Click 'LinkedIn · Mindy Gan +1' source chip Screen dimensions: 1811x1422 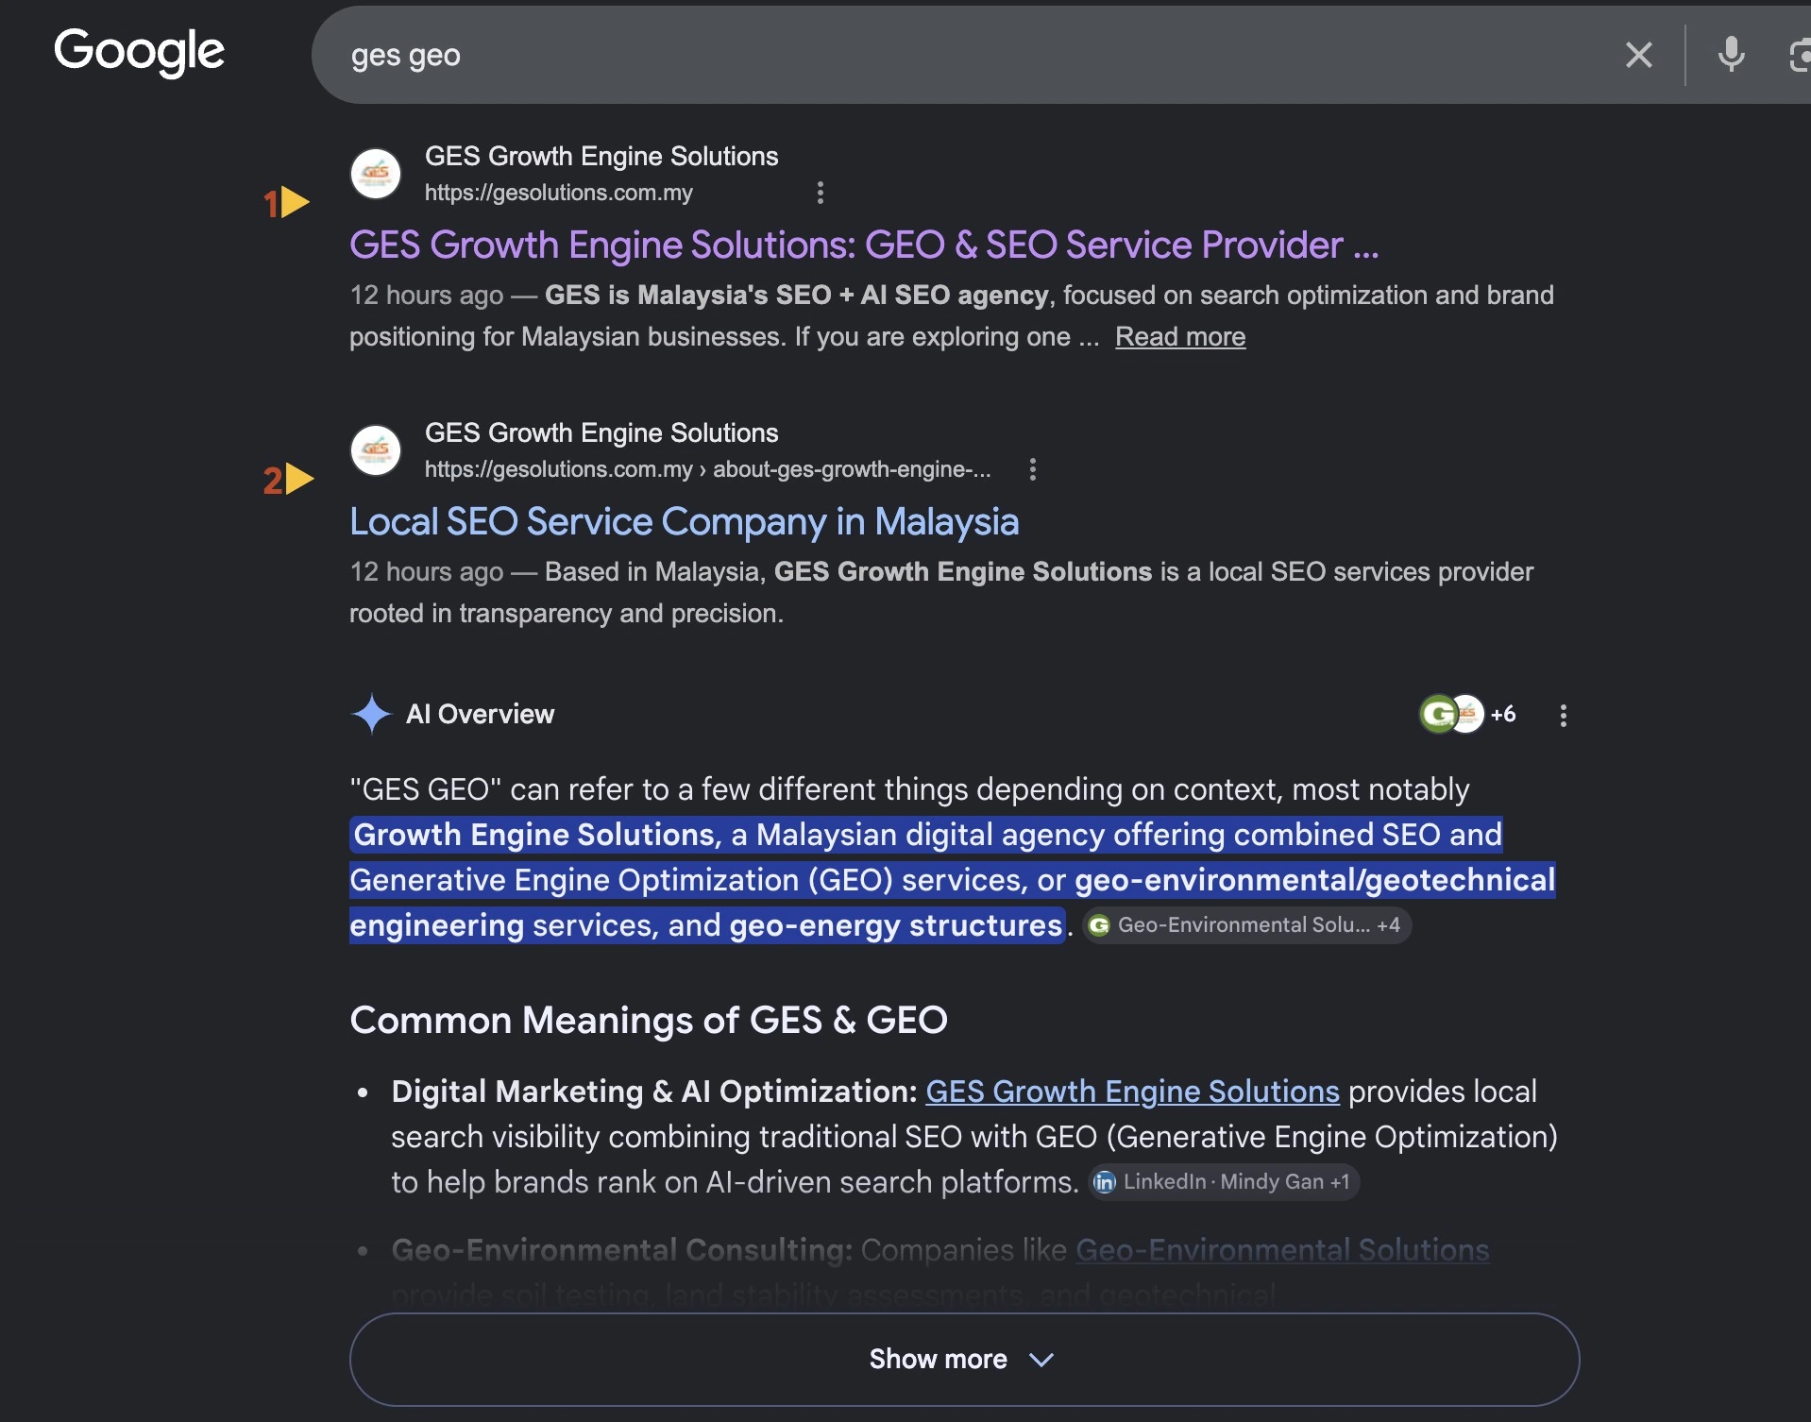[x=1224, y=1182]
